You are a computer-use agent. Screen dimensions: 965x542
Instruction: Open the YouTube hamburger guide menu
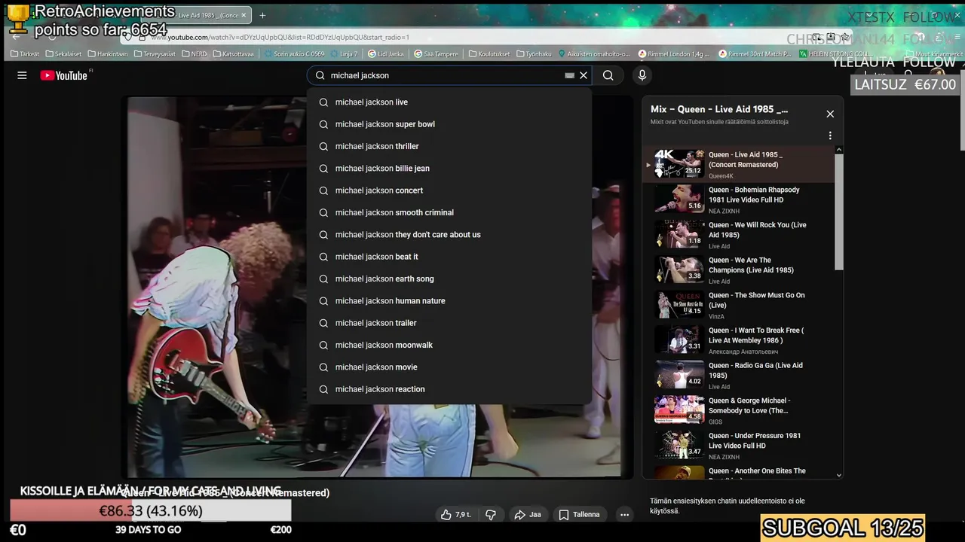coord(22,75)
